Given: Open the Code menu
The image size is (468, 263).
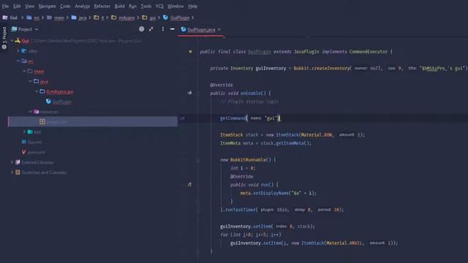Looking at the screenshot, I should (65, 6).
